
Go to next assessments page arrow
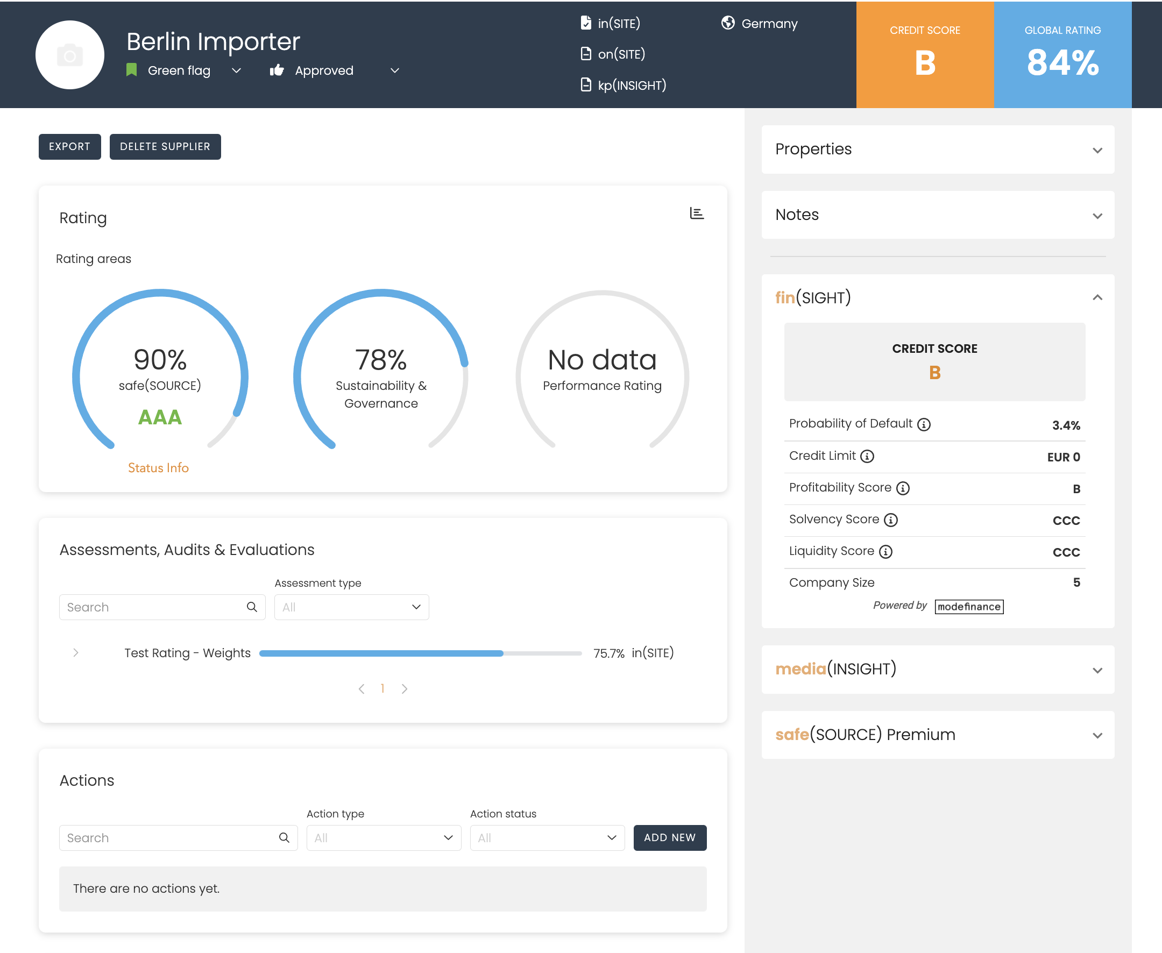pos(404,688)
